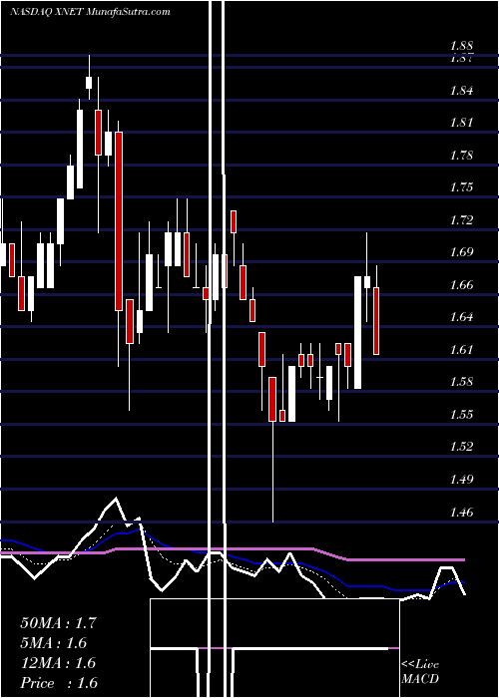Click the red candle with long wick to 1.46

click(x=272, y=399)
